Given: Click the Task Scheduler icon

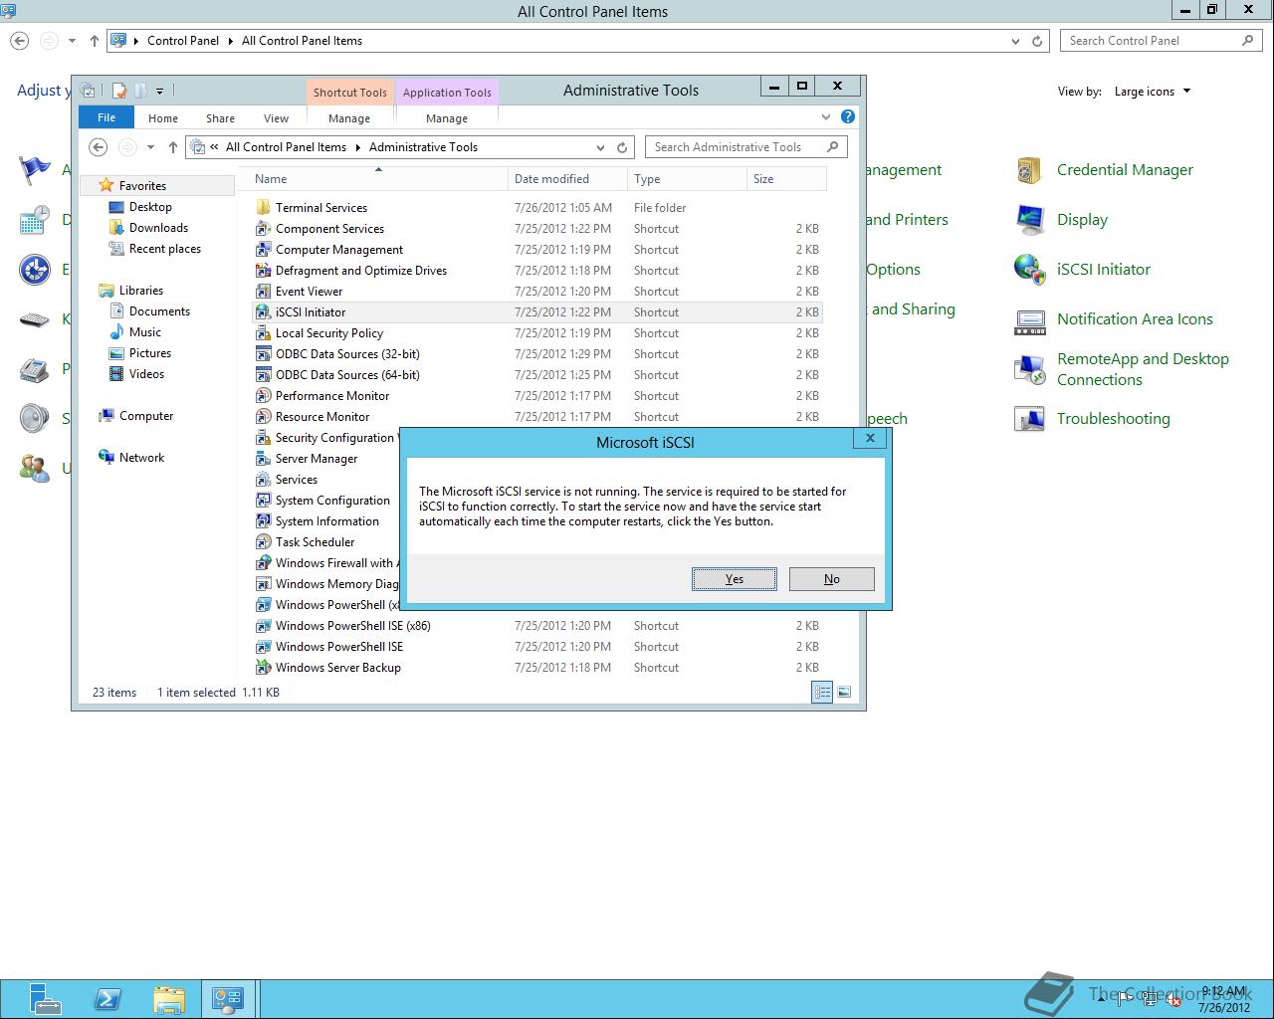Looking at the screenshot, I should 263,542.
